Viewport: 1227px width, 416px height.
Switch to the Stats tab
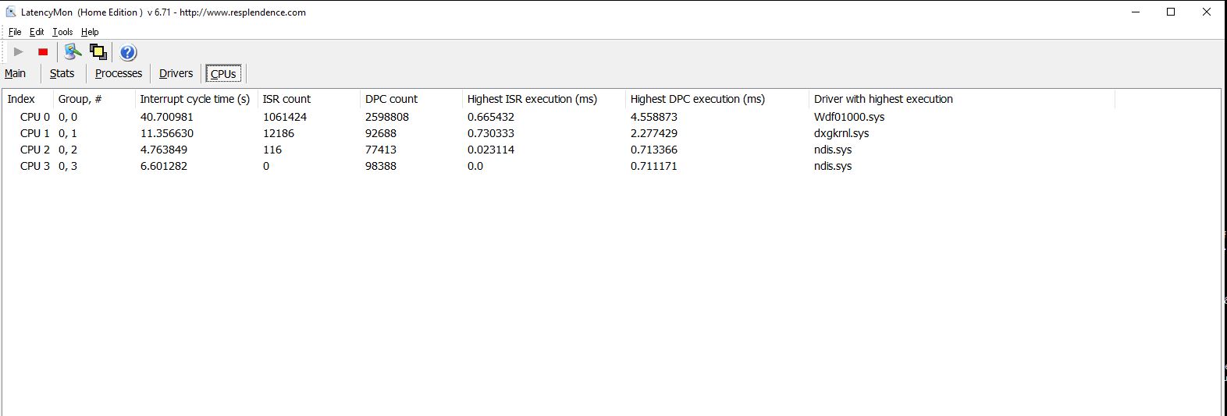tap(62, 73)
